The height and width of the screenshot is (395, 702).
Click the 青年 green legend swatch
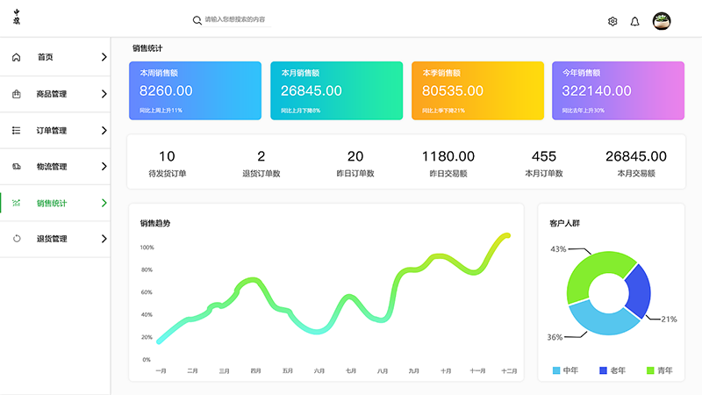(650, 370)
